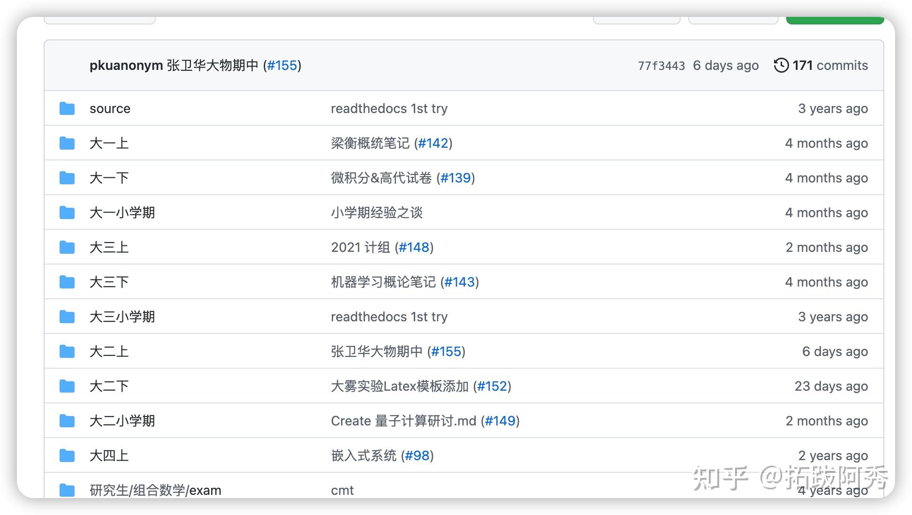This screenshot has height=515, width=912.
Task: Open pull request link #155 in header
Action: pyautogui.click(x=281, y=65)
